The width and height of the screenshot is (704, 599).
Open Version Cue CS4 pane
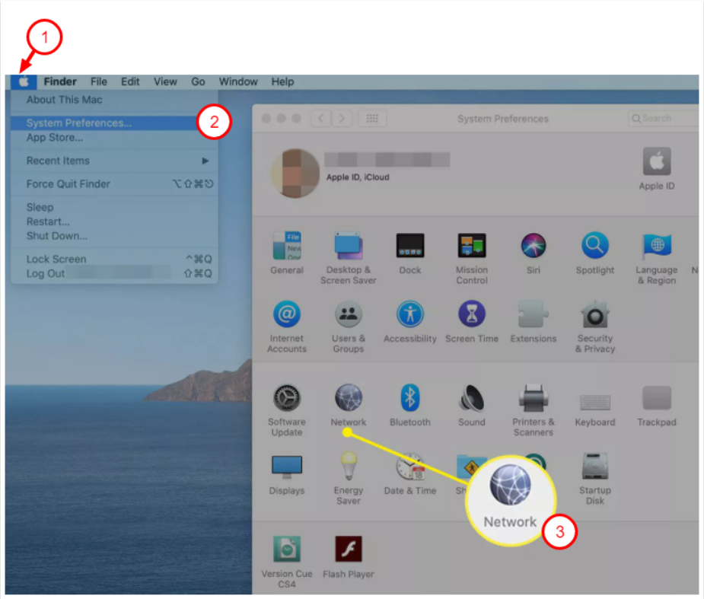tap(287, 549)
